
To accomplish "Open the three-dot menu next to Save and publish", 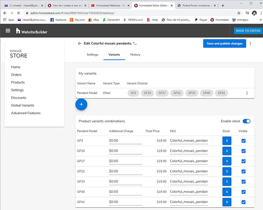I will pyautogui.click(x=250, y=43).
